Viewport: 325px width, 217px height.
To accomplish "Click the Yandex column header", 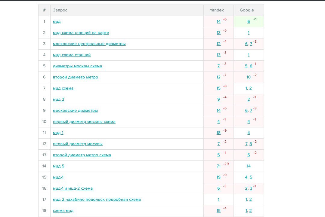I will click(x=217, y=10).
